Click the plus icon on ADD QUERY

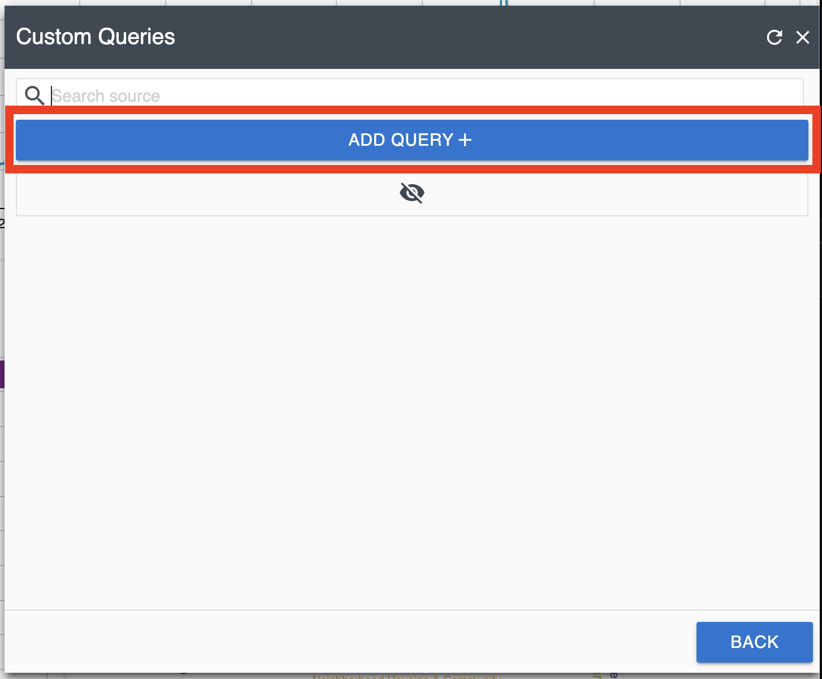(x=465, y=140)
